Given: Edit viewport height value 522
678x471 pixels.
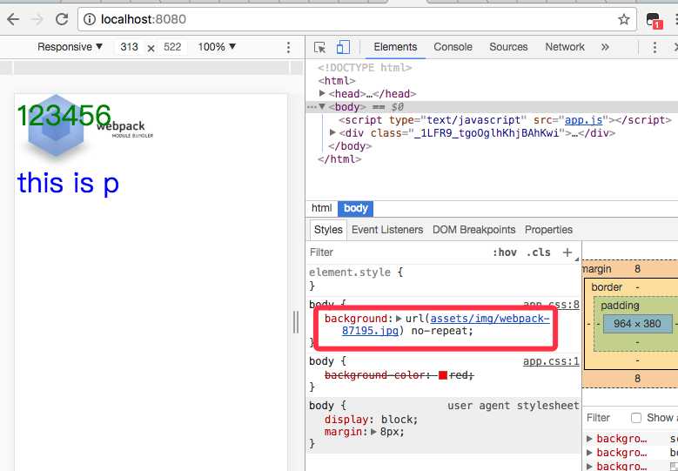Looking at the screenshot, I should point(172,47).
